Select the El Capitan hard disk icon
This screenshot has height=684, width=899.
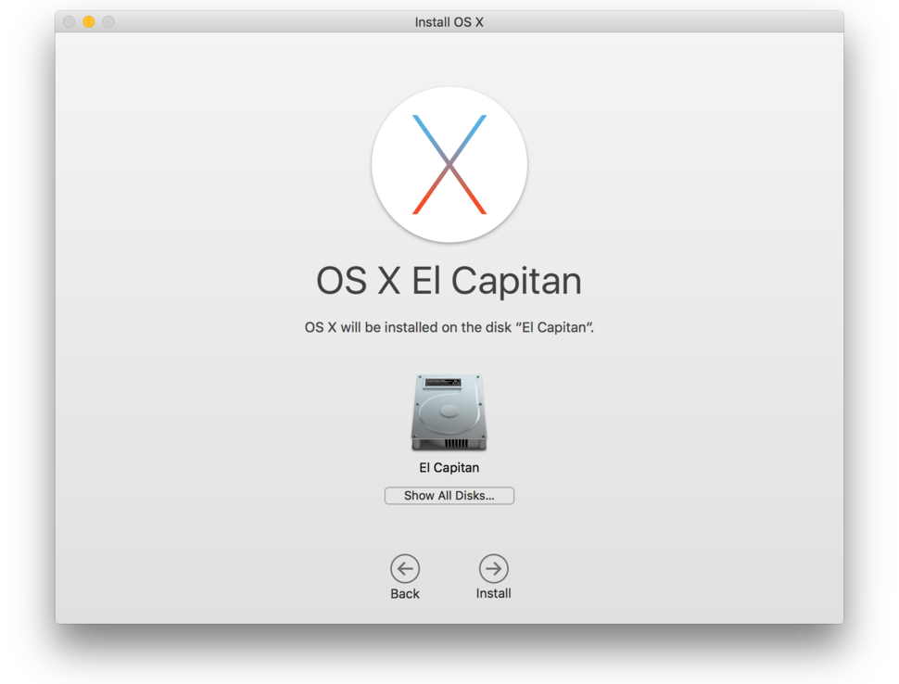coord(449,412)
